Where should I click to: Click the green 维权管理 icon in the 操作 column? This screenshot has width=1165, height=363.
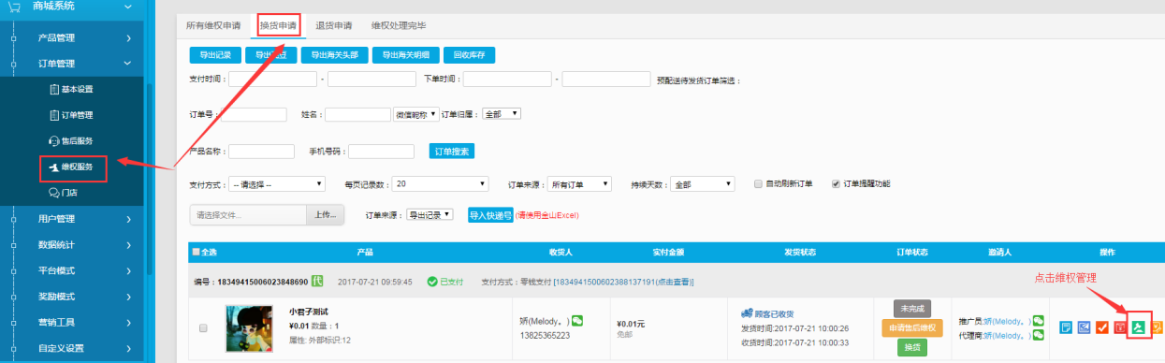pyautogui.click(x=1138, y=327)
